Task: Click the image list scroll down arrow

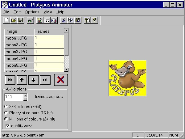Action: tap(66, 69)
